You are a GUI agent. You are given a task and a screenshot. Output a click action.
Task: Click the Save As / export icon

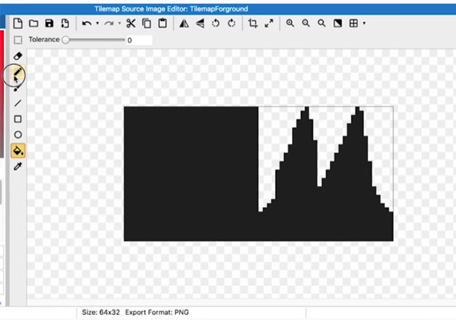[65, 23]
